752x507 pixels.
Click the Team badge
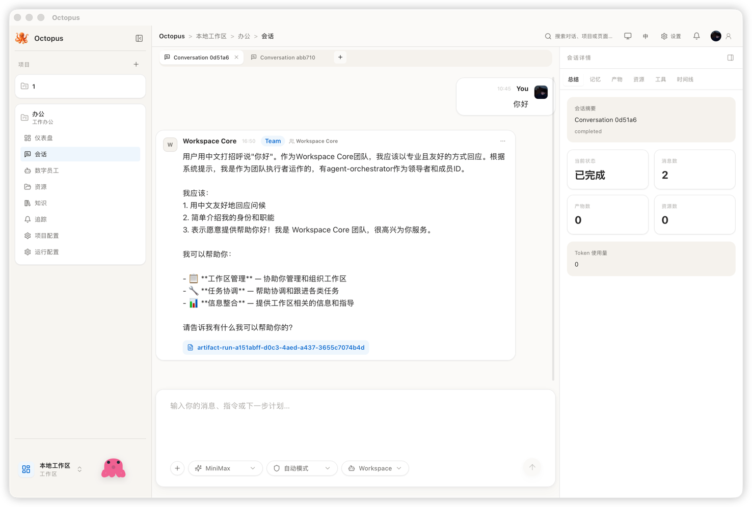273,141
